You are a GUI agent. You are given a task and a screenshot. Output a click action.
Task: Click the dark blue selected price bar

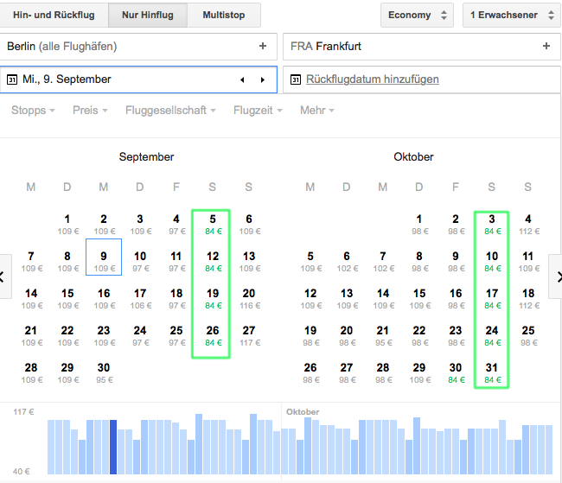point(113,448)
